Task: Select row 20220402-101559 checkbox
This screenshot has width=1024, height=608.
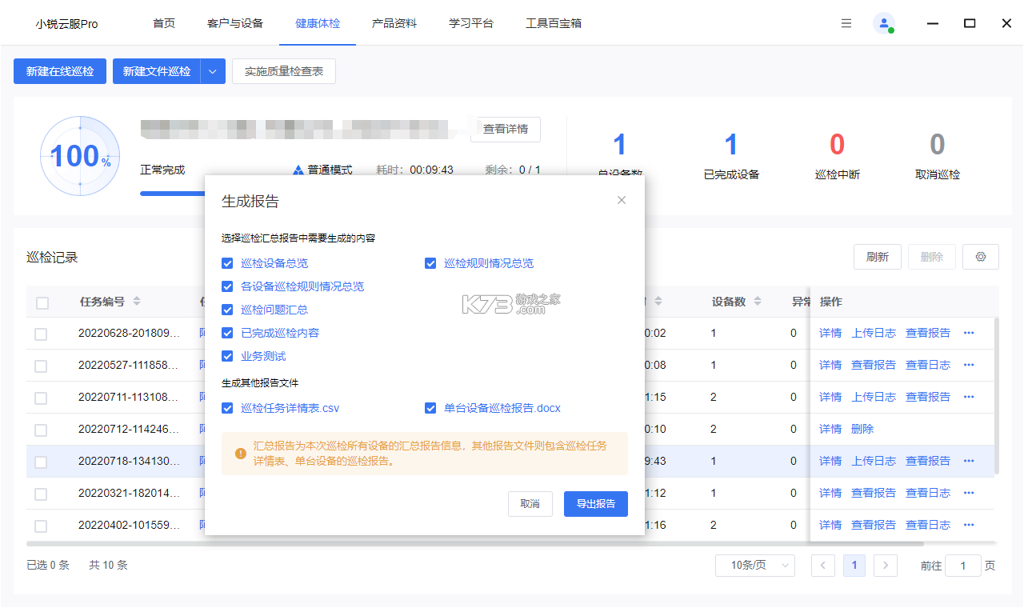Action: 41,526
